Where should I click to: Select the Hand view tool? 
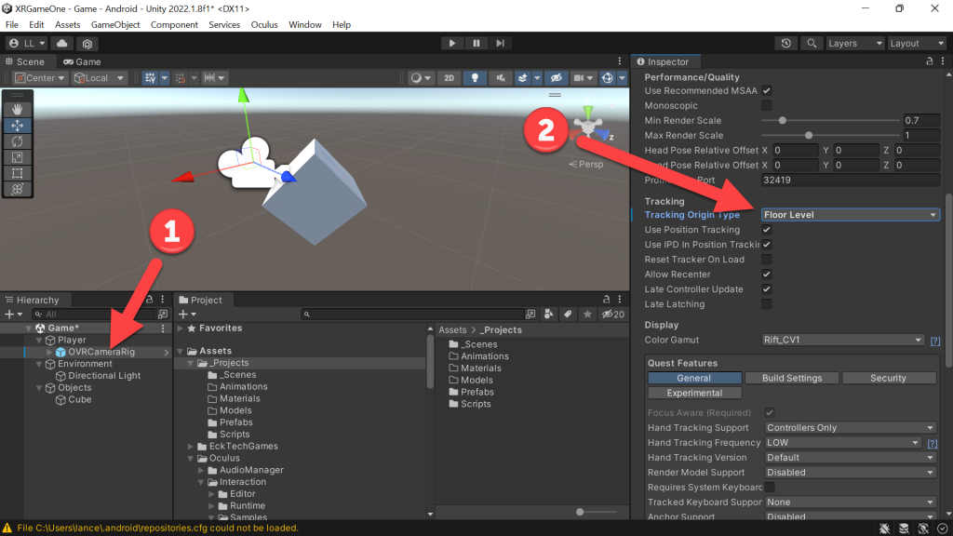click(17, 110)
